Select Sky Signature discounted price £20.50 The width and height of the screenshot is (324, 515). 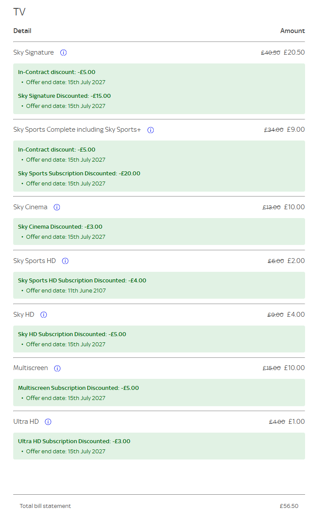(x=294, y=52)
